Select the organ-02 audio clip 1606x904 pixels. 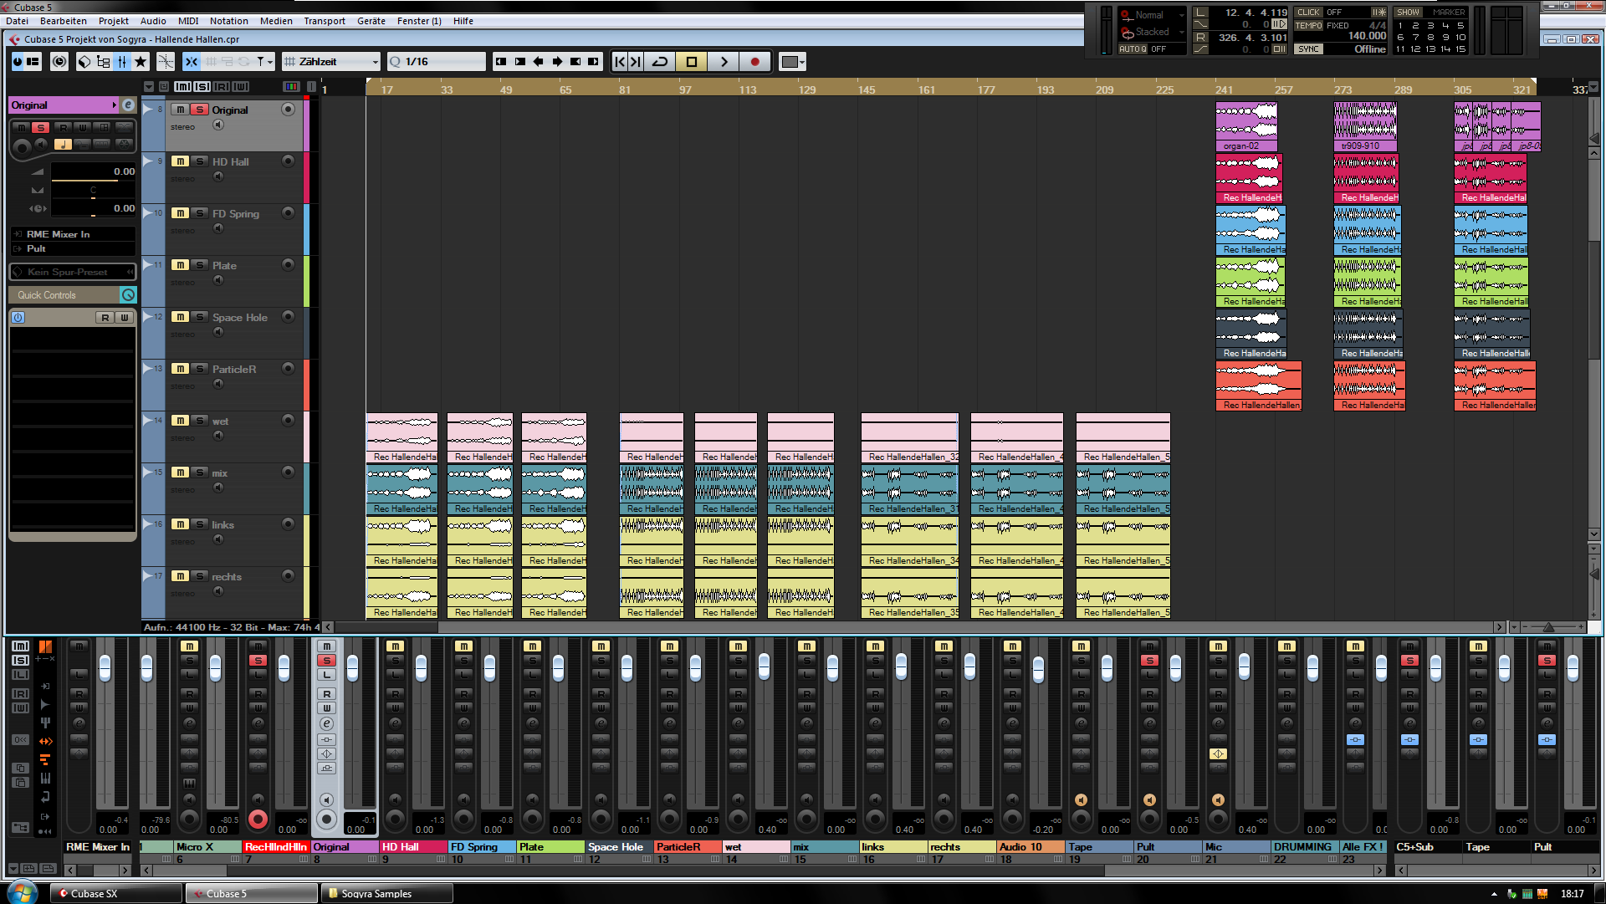pyautogui.click(x=1245, y=126)
